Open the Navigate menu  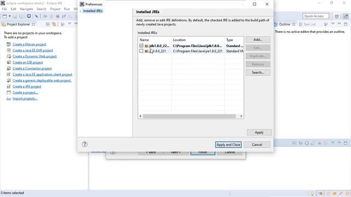pyautogui.click(x=26, y=9)
